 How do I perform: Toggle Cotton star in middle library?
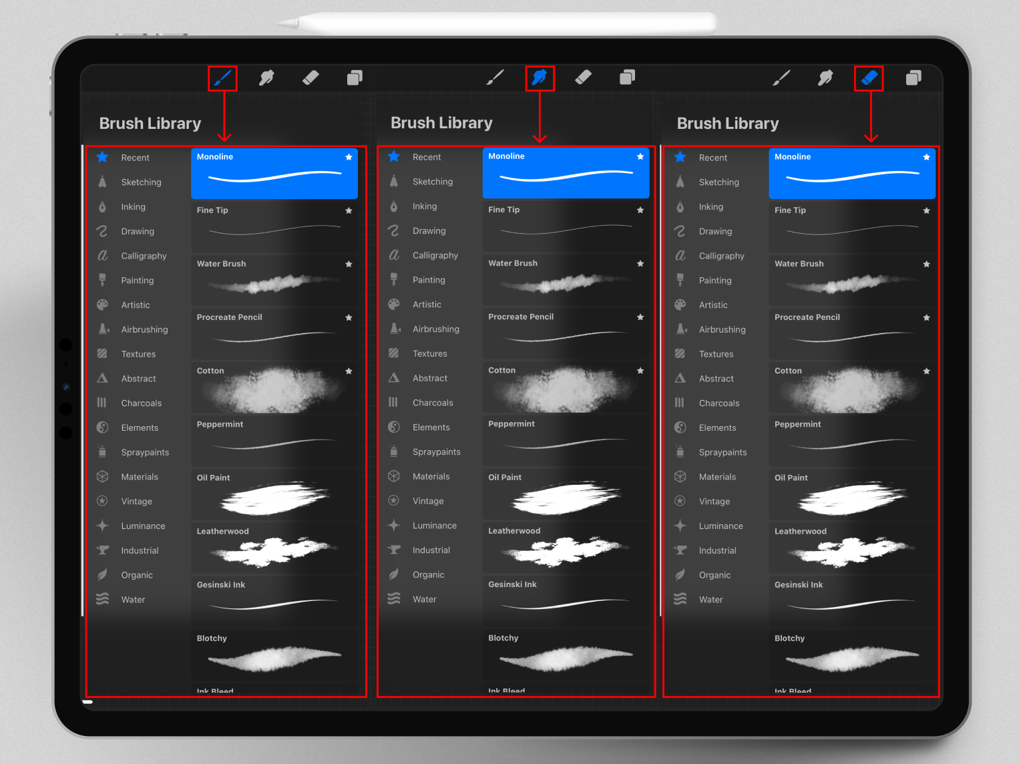[x=640, y=370]
